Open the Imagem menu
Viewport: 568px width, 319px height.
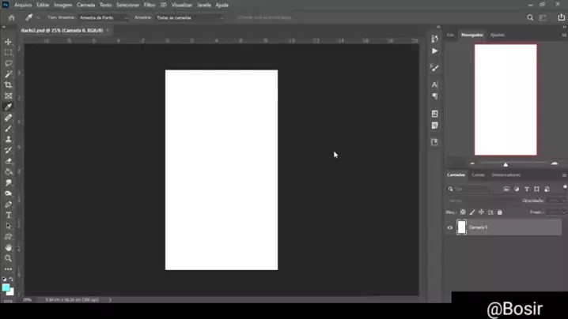tap(63, 5)
